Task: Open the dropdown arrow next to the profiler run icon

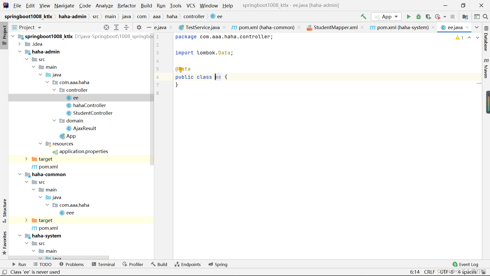Action: [x=445, y=17]
